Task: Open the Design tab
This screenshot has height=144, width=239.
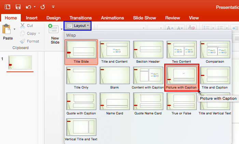Action: 54,18
